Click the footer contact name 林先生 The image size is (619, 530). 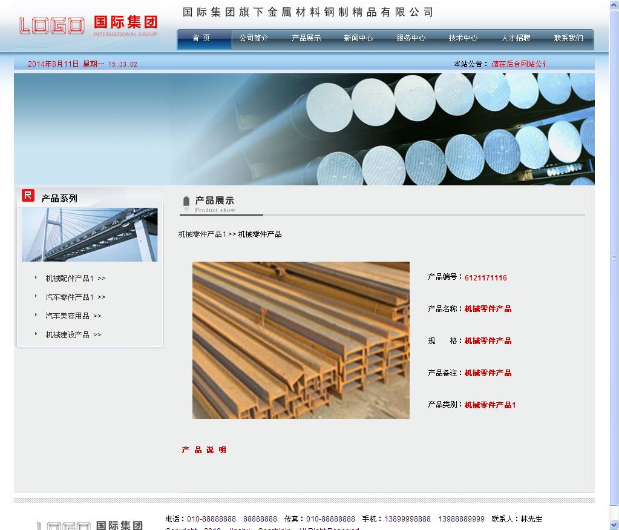(x=531, y=519)
